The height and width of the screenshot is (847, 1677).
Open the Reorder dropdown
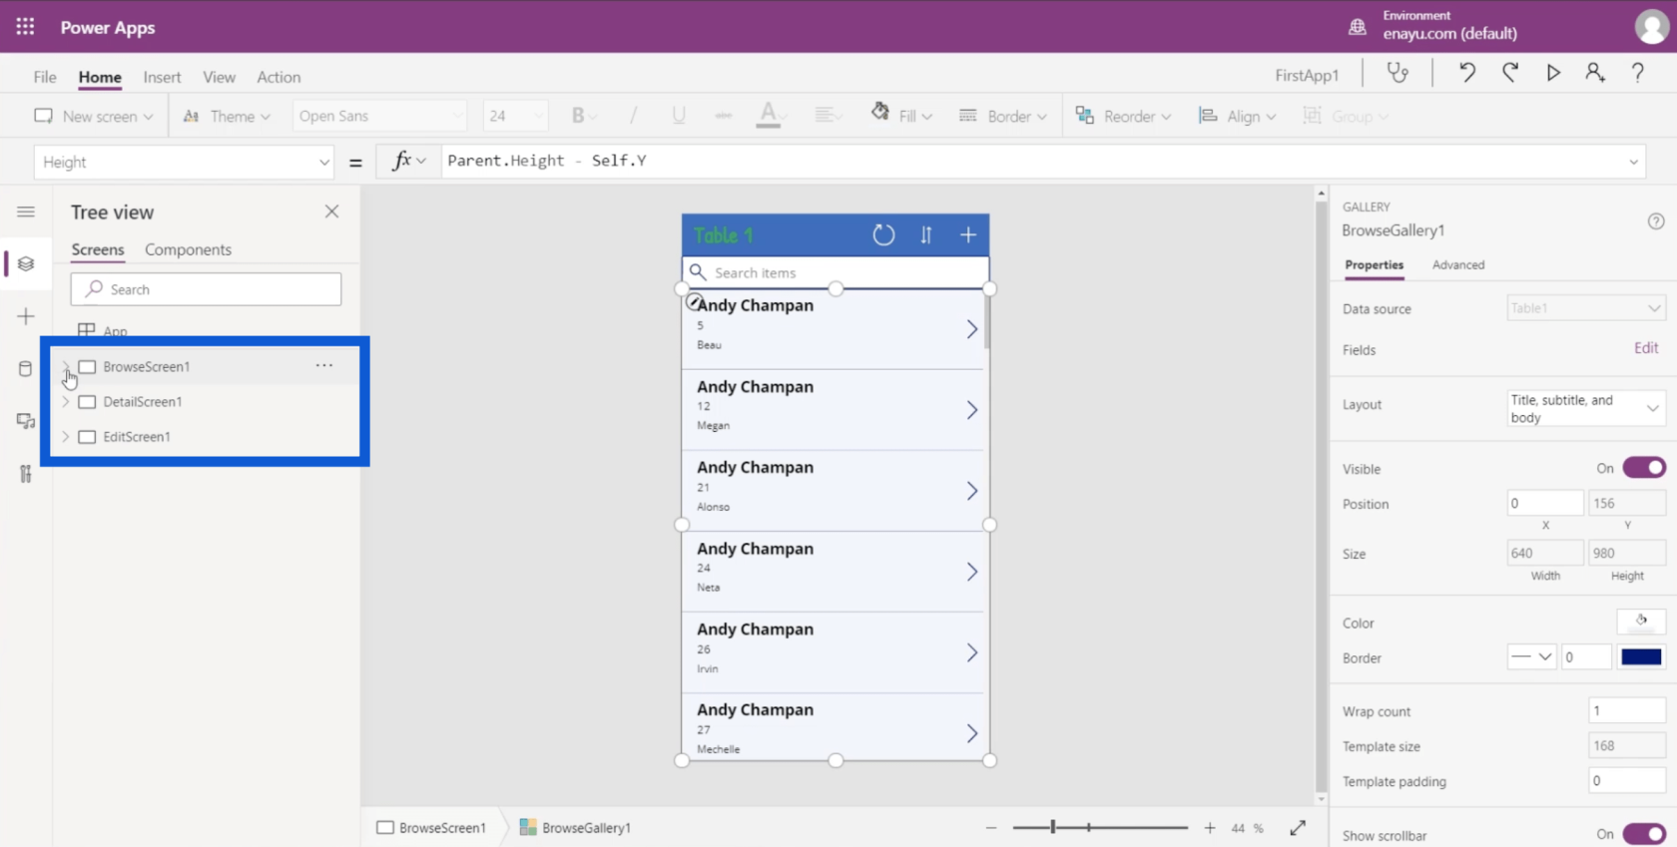(x=1123, y=116)
